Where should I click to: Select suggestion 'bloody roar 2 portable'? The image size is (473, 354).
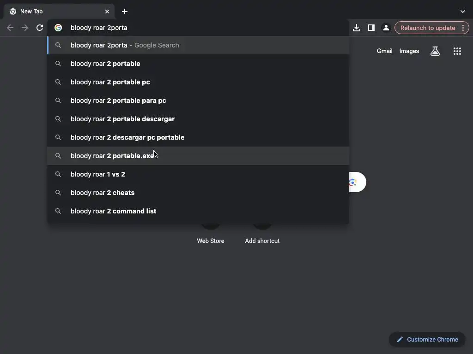click(x=198, y=64)
